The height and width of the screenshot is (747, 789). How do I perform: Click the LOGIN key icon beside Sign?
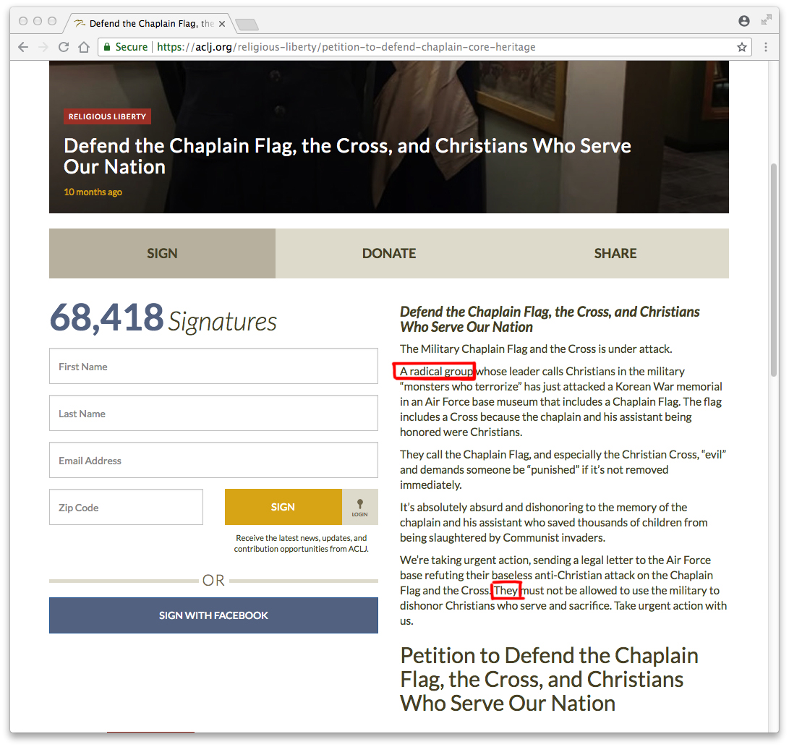[x=359, y=507]
